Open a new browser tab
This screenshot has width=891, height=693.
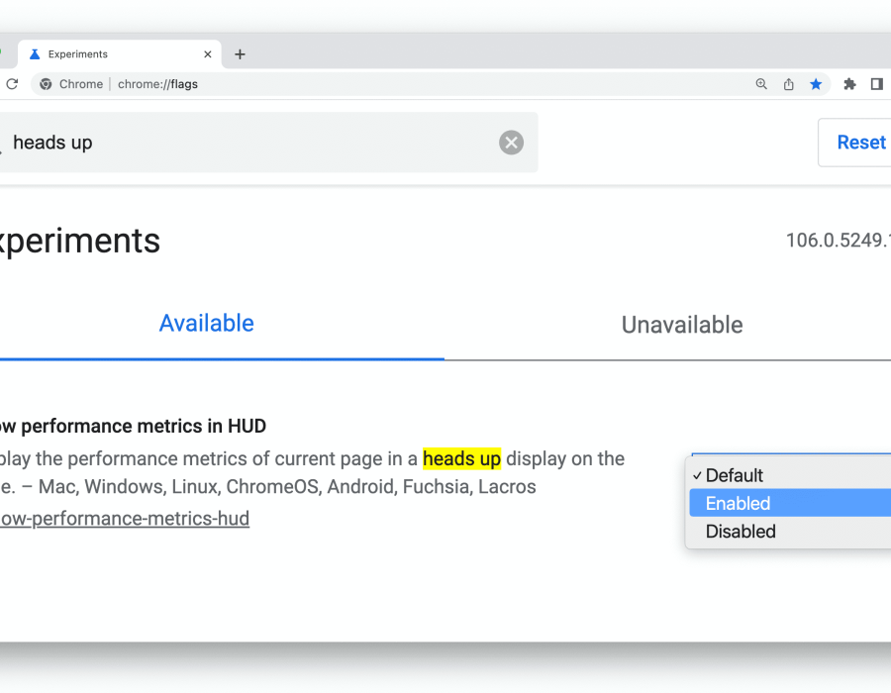point(240,54)
